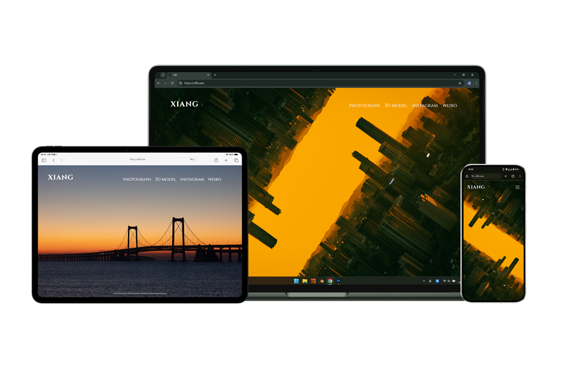Image resolution: width=563 pixels, height=375 pixels.
Task: Open INSTAGRAM on the tablet website
Action: tap(192, 180)
